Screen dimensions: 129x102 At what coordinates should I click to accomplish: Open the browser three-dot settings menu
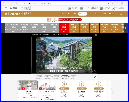coord(126,3)
